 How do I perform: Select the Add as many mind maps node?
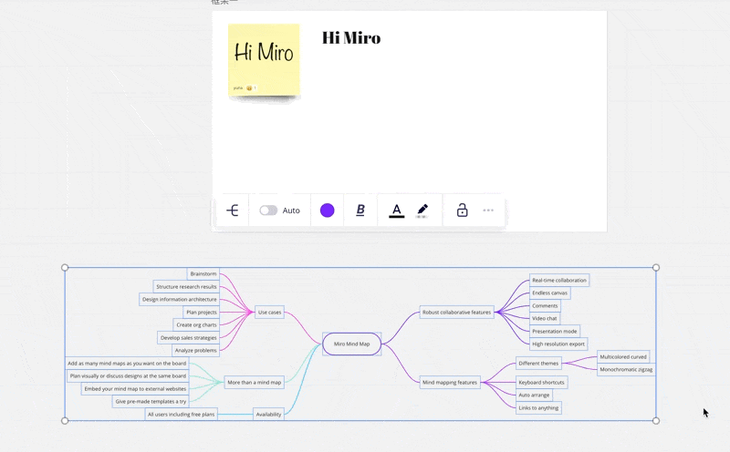127,364
